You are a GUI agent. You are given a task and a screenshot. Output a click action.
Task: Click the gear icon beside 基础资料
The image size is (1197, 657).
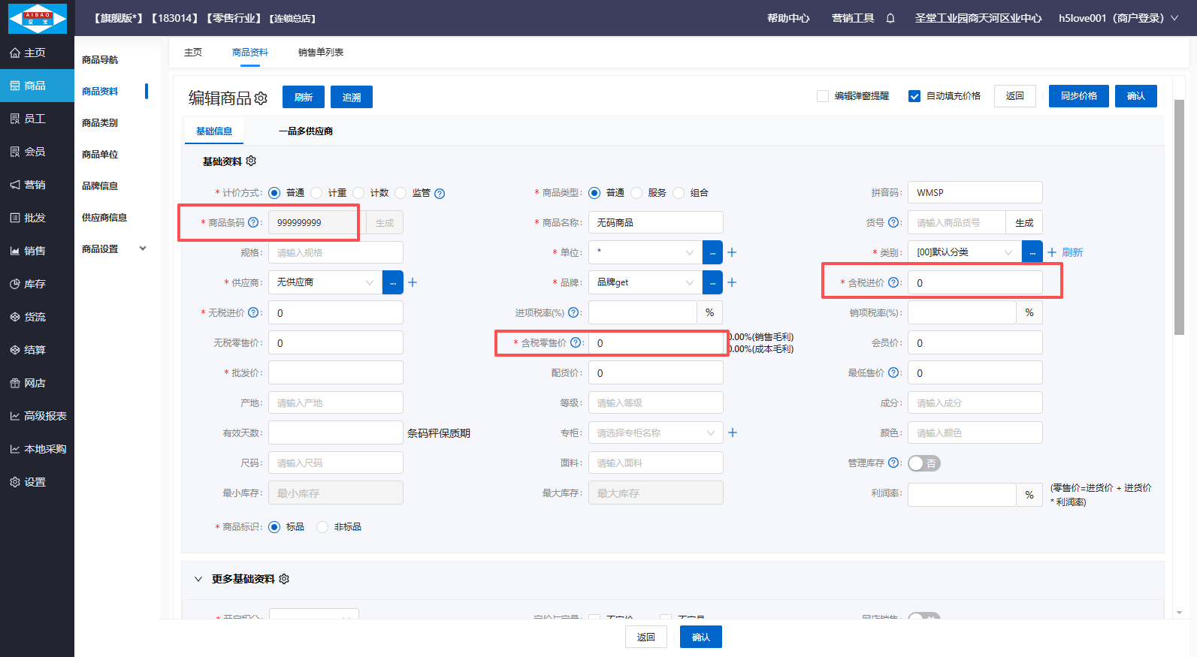[x=251, y=161]
